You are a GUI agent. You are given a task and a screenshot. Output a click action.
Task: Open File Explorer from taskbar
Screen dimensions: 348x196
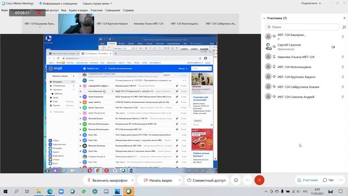click(39, 192)
